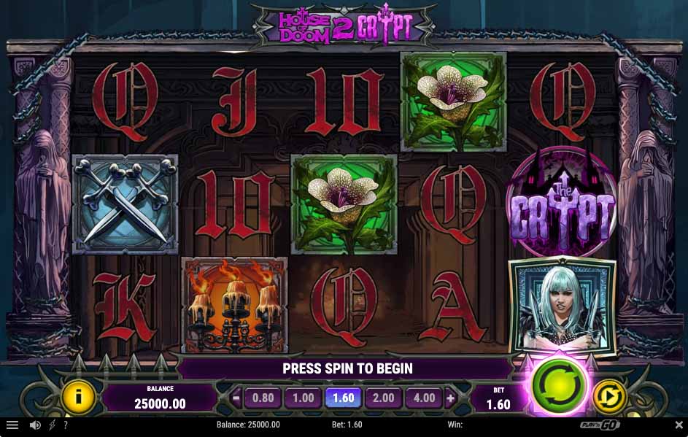Click The Crypt scatter symbol
This screenshot has height=437, width=688.
click(x=562, y=202)
